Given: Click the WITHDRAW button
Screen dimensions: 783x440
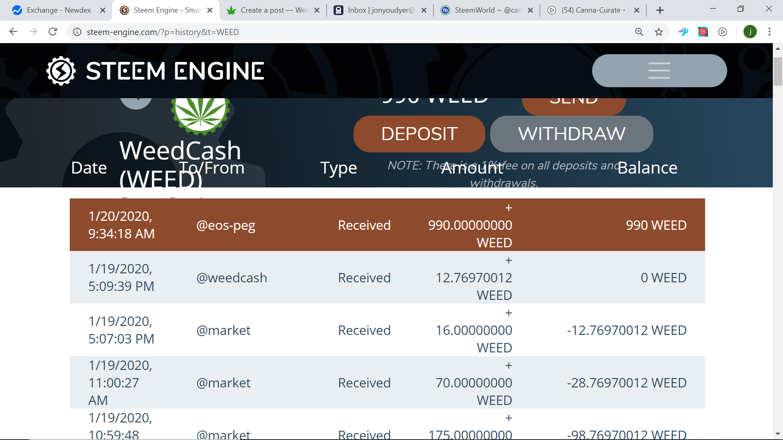Looking at the screenshot, I should click(x=571, y=134).
